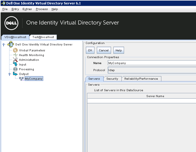Click the OK button
This screenshot has width=196, height=152.
coord(90,50)
